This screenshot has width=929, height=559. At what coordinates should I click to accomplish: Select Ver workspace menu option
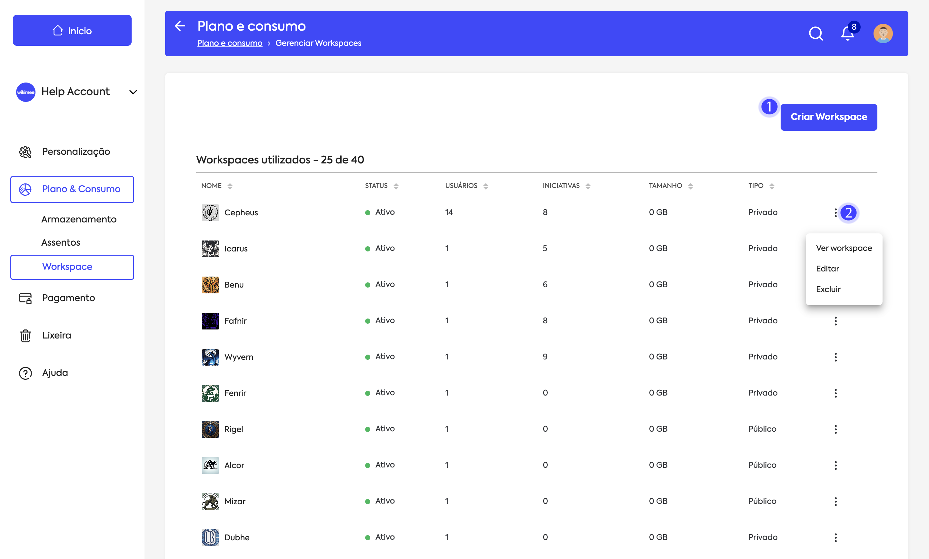(x=844, y=248)
